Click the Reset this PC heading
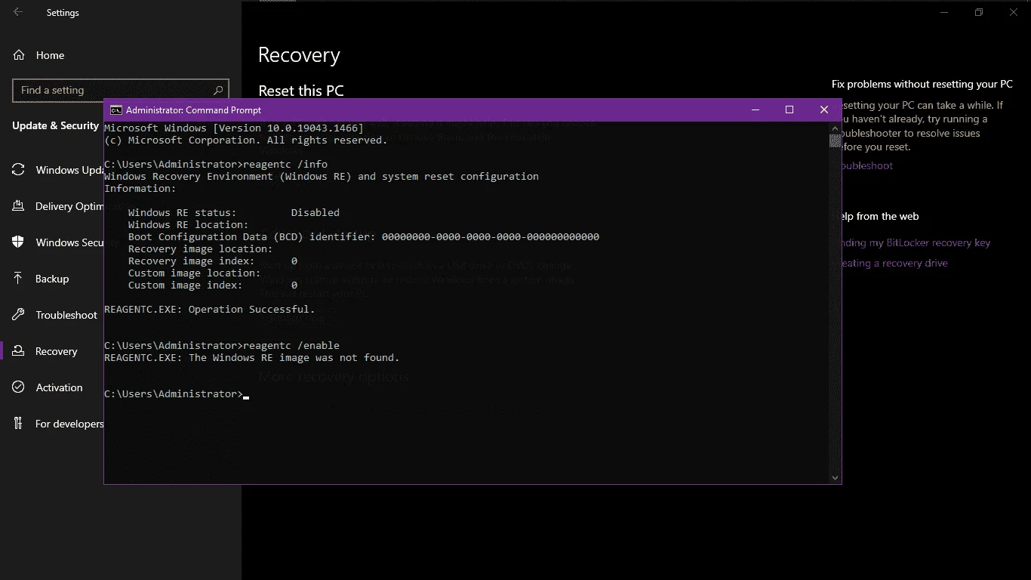Viewport: 1031px width, 580px height. click(x=301, y=91)
